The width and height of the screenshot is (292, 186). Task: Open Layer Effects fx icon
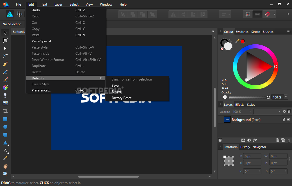pos(255,140)
